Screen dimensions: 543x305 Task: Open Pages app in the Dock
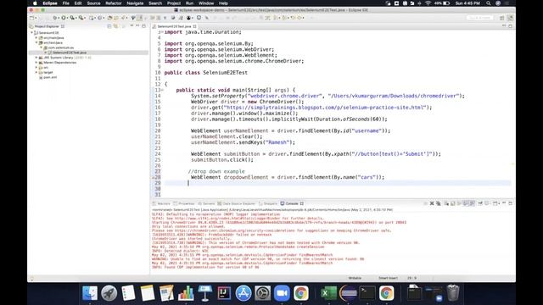tap(166, 293)
